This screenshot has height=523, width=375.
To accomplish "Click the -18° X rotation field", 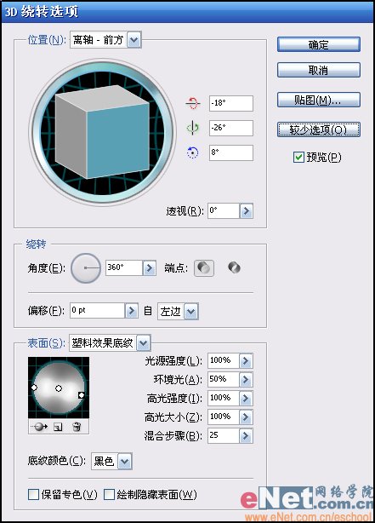I will click(x=231, y=103).
